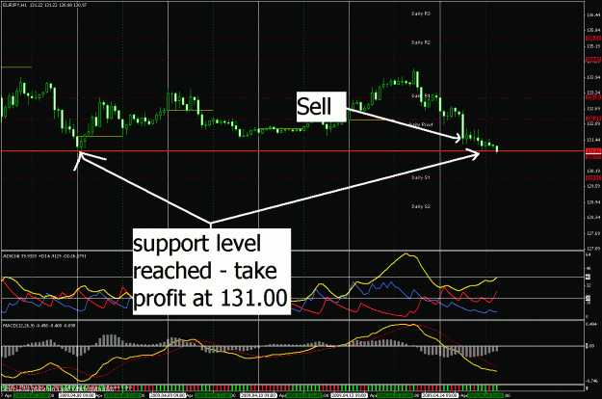Click the 128.94 price on the axis
602x399 pixels.
[593, 202]
